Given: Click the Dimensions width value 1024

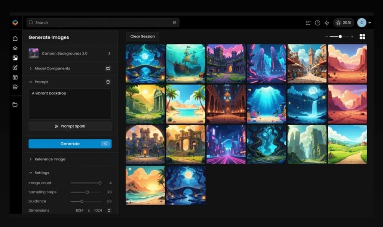Looking at the screenshot, I should 79,211.
